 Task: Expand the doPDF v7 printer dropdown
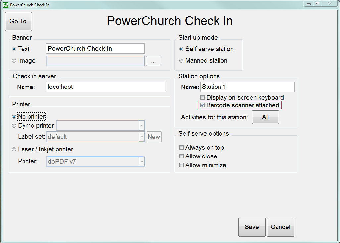142,161
